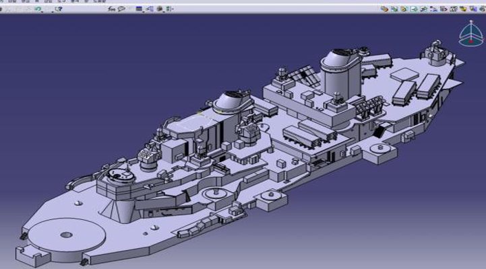Select the tall cylindrical funnel near the stern

(x=337, y=71)
